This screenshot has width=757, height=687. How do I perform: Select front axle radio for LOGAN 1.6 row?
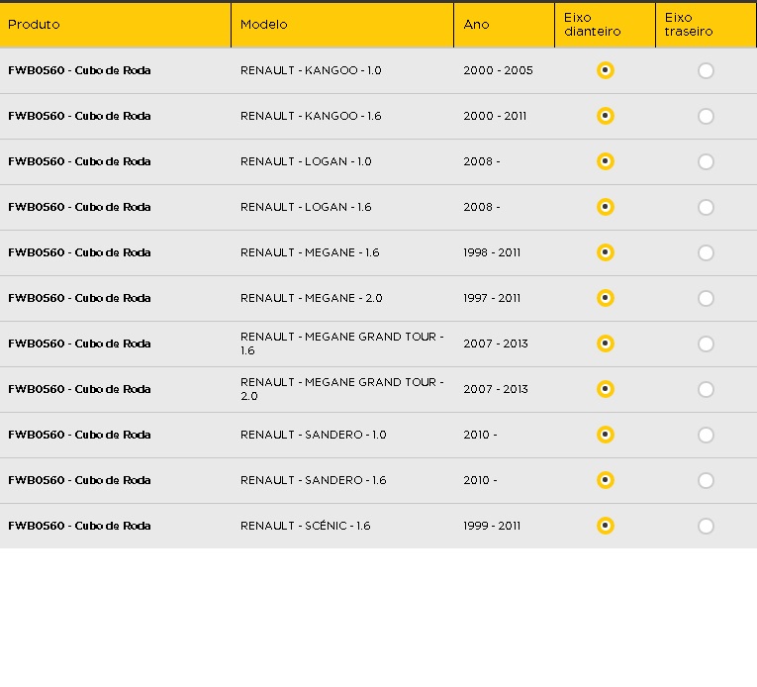605,207
